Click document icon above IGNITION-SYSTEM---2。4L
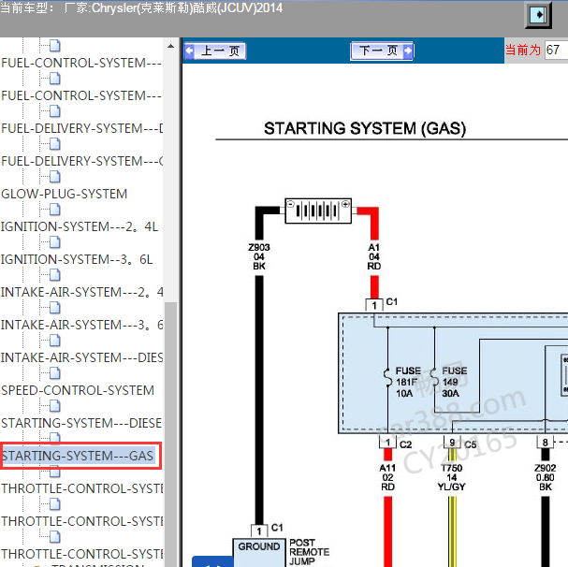The width and height of the screenshot is (568, 567). (54, 210)
